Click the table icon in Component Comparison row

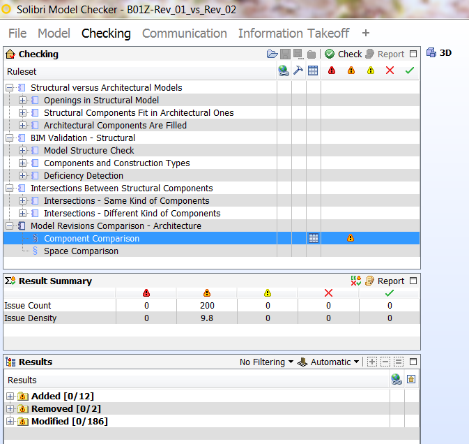point(314,238)
